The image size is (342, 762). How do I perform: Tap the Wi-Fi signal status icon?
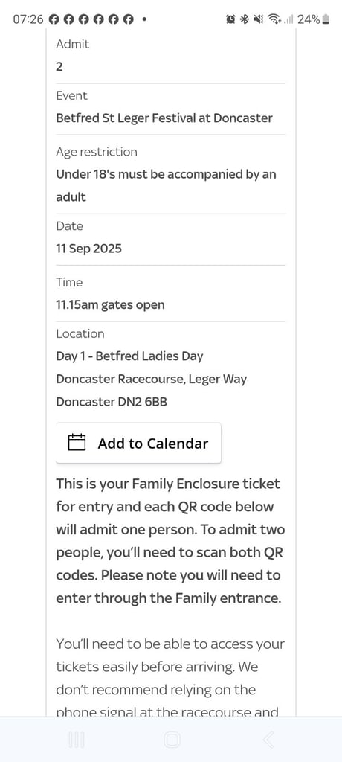tap(275, 19)
